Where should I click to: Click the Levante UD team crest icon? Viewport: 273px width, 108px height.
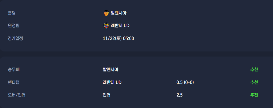106,26
